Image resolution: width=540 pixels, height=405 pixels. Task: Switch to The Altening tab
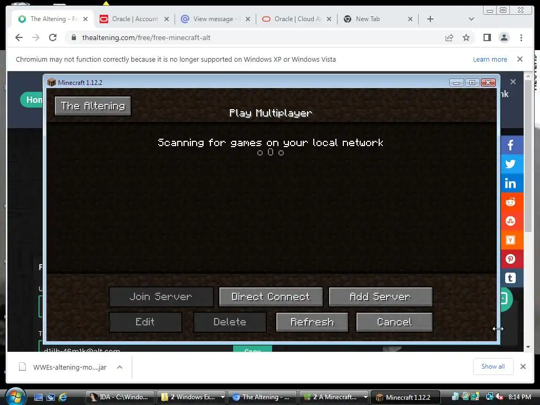point(53,19)
